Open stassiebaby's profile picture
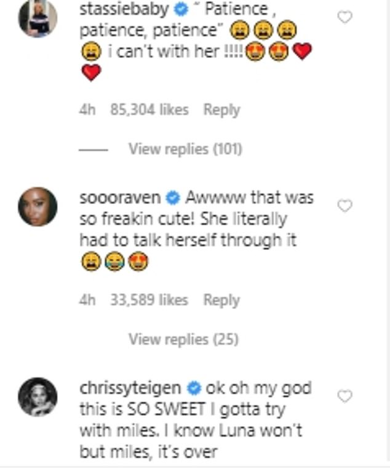This screenshot has width=390, height=471. pyautogui.click(x=38, y=19)
